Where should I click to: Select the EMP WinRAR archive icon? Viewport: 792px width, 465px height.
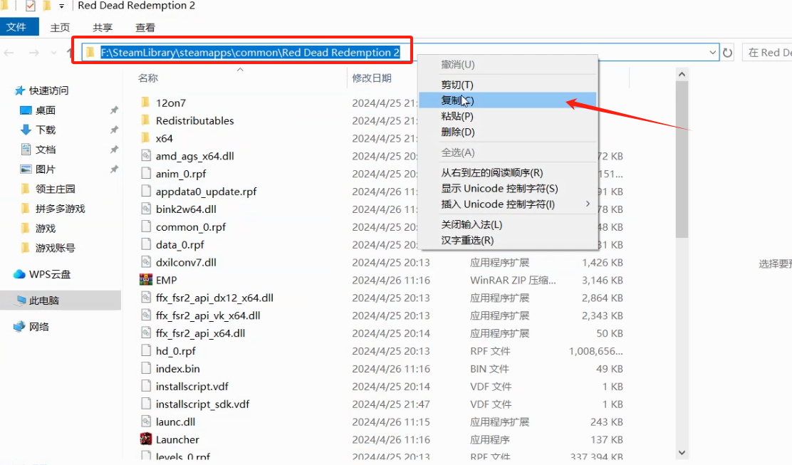[x=145, y=280]
